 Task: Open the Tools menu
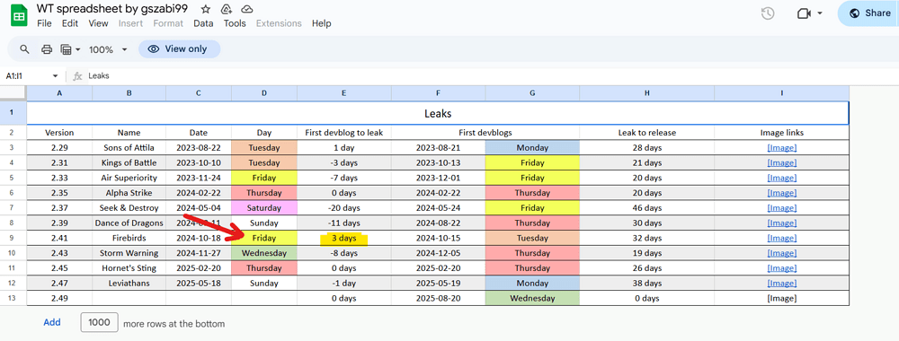(x=235, y=23)
